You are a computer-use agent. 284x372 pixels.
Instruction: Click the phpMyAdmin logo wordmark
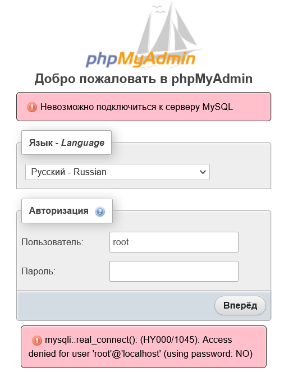tap(140, 59)
